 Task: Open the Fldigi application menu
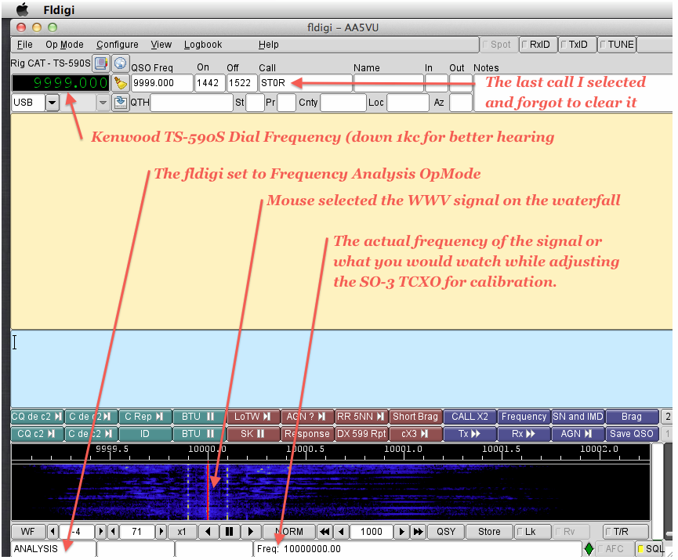60,9
